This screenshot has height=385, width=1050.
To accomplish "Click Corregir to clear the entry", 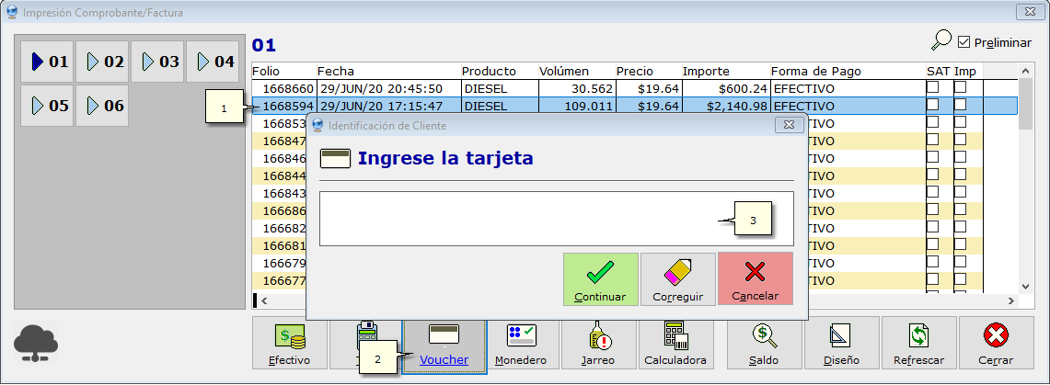I will (677, 279).
